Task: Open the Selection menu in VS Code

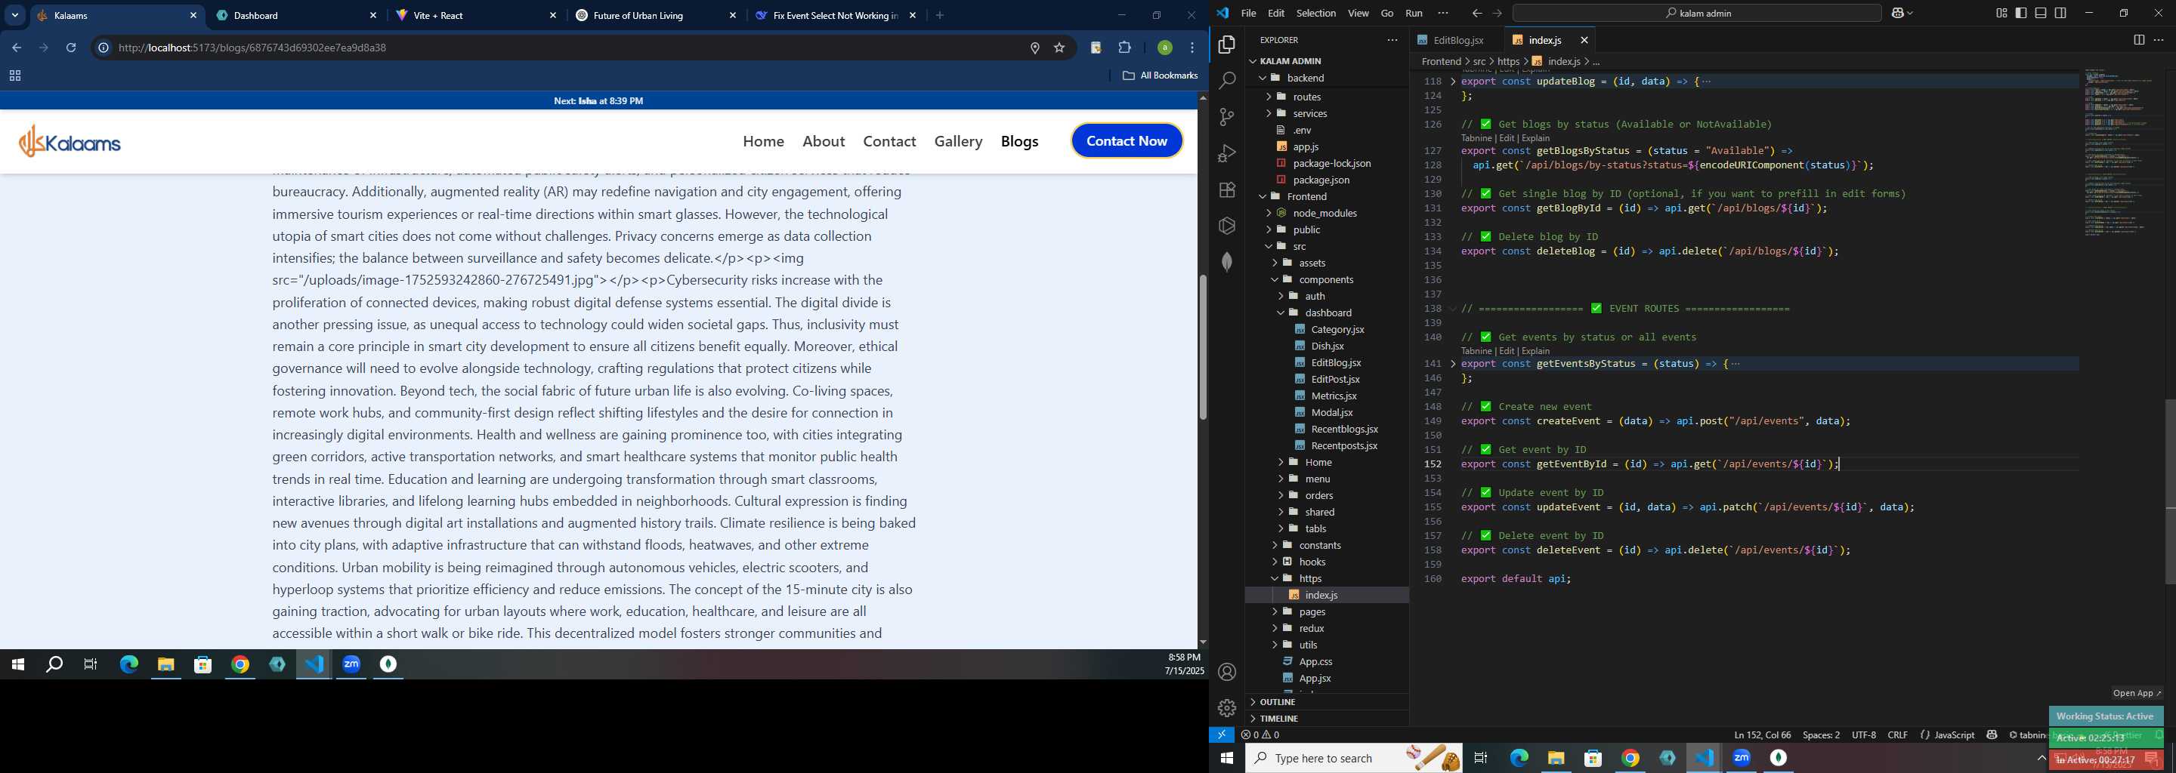Action: click(1315, 14)
